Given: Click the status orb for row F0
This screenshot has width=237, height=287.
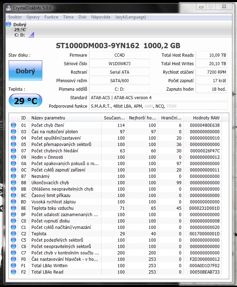Looking at the screenshot, I should coord(13,259).
